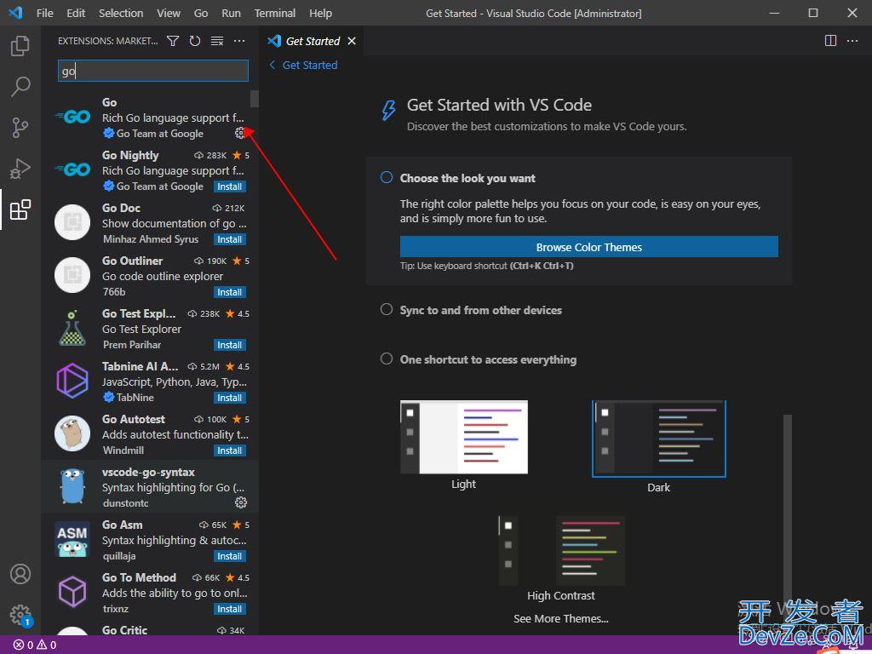Install the Go Nightly extension
Screen dimensions: 872x654
(230, 186)
